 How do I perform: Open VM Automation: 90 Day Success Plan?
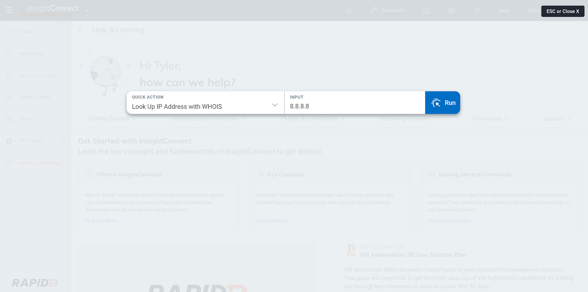[413, 255]
